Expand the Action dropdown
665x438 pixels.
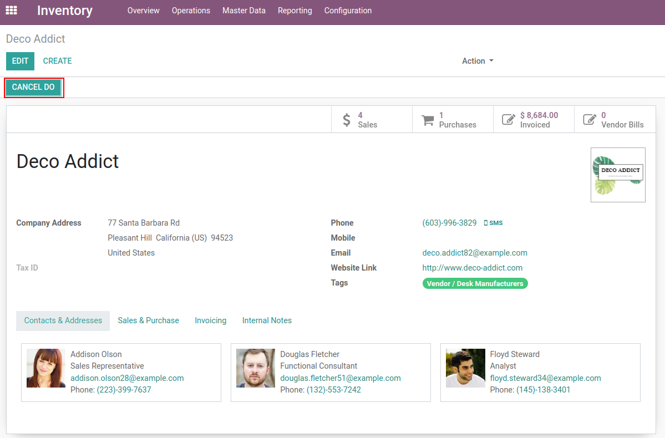point(478,61)
